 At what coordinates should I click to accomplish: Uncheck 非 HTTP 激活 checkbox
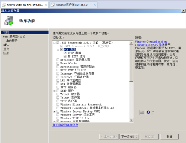pyautogui.click(x=65, y=56)
